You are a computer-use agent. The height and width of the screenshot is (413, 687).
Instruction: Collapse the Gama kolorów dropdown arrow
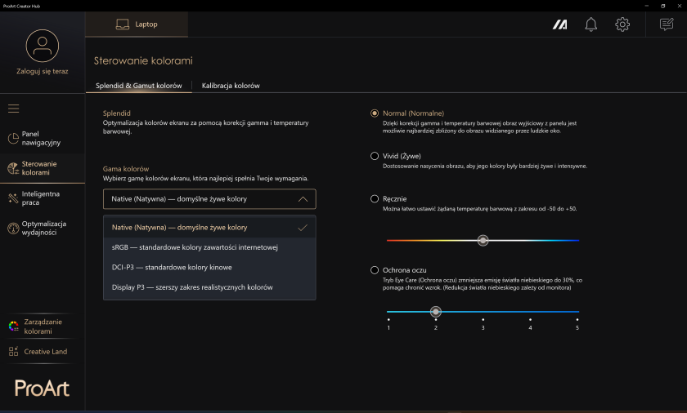click(x=303, y=199)
